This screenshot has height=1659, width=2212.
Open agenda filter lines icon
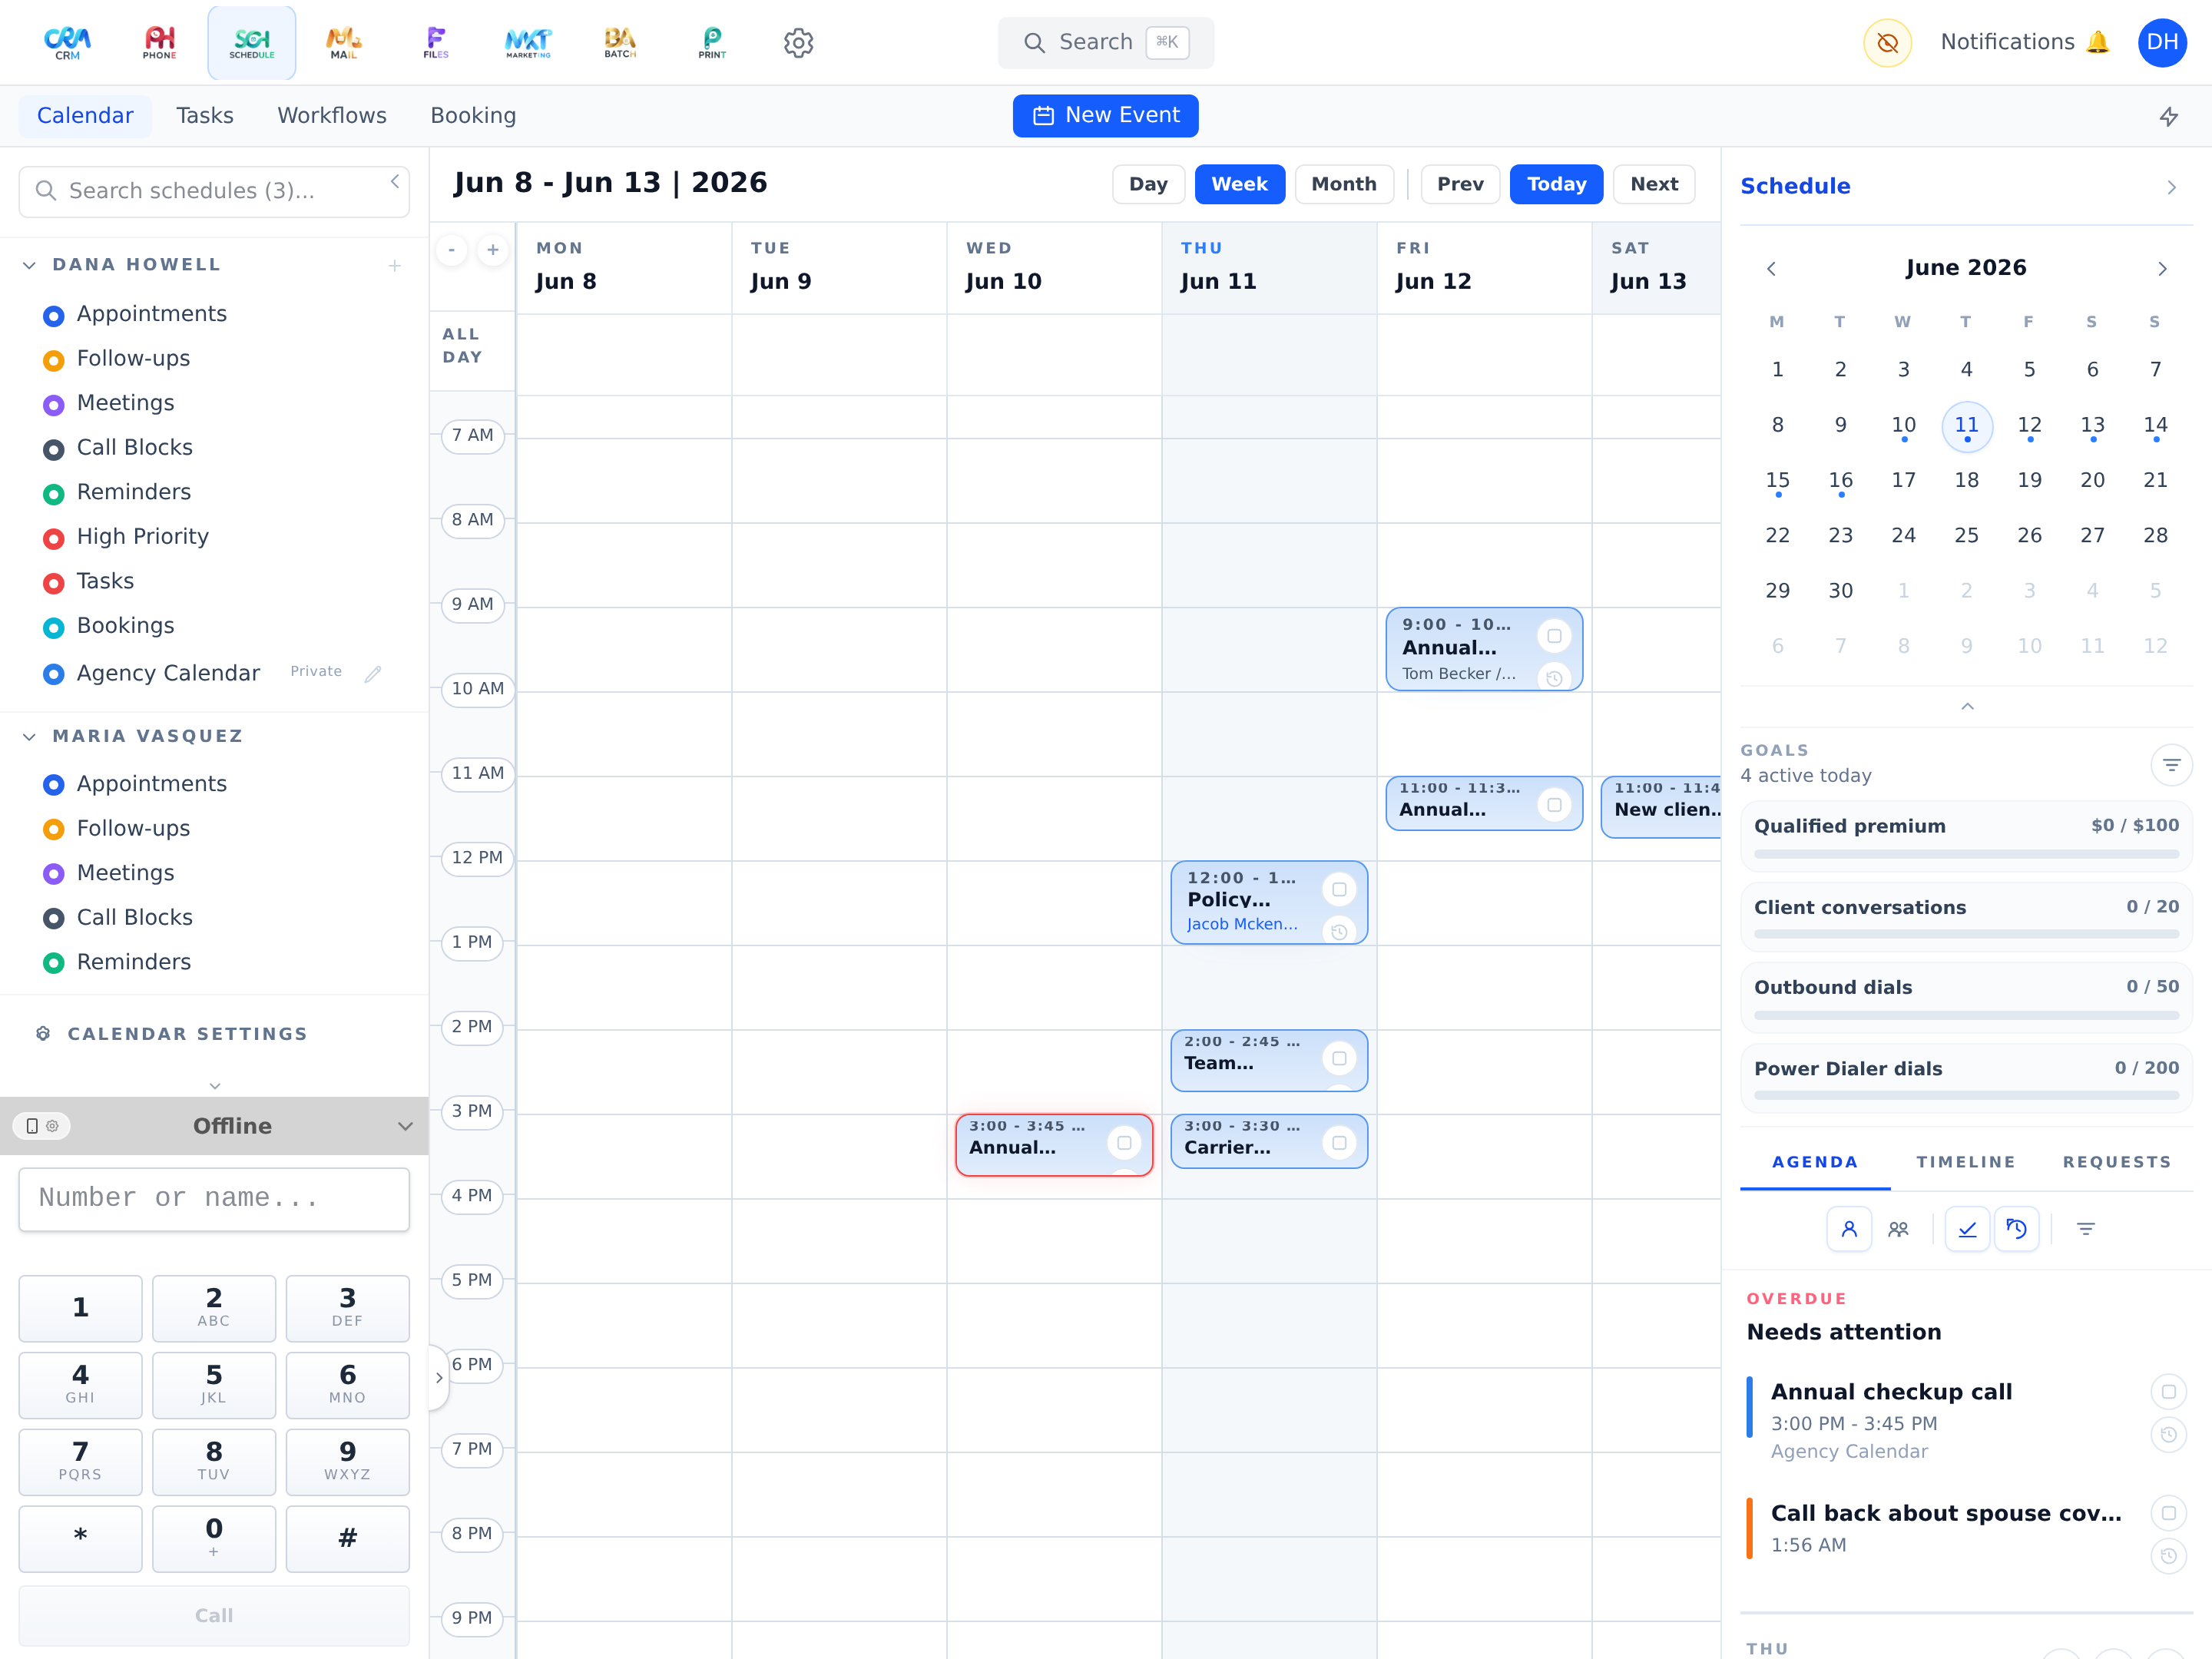[2086, 1229]
